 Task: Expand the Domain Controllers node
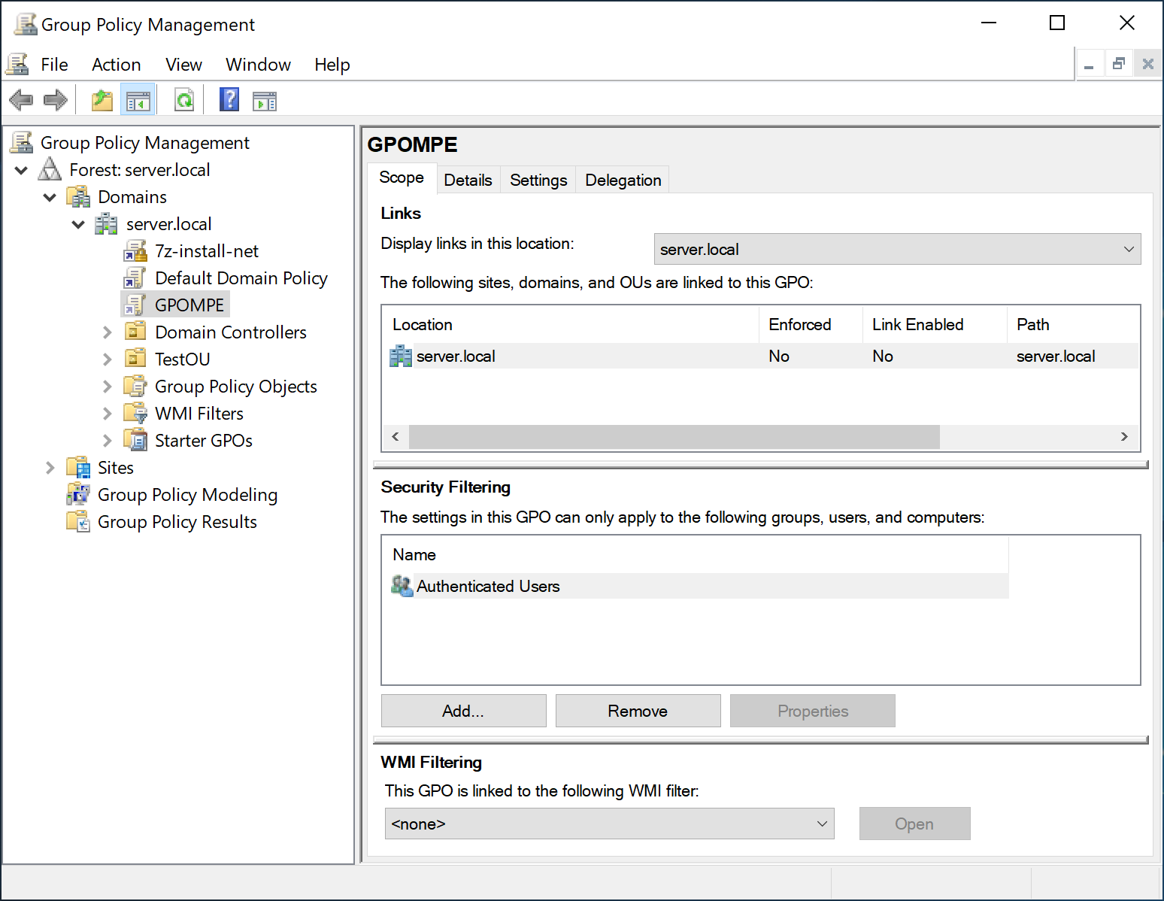tap(108, 332)
